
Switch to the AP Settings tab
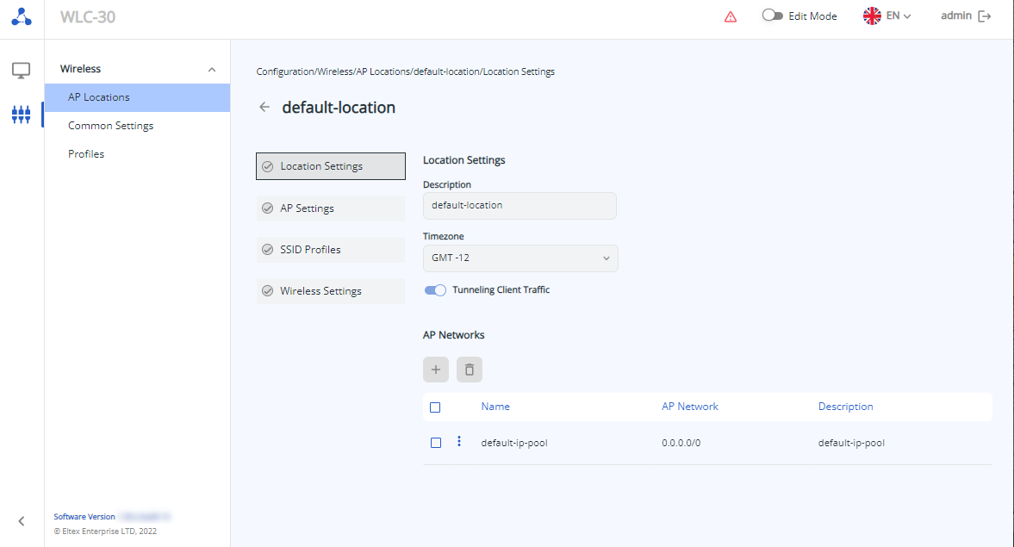(331, 208)
